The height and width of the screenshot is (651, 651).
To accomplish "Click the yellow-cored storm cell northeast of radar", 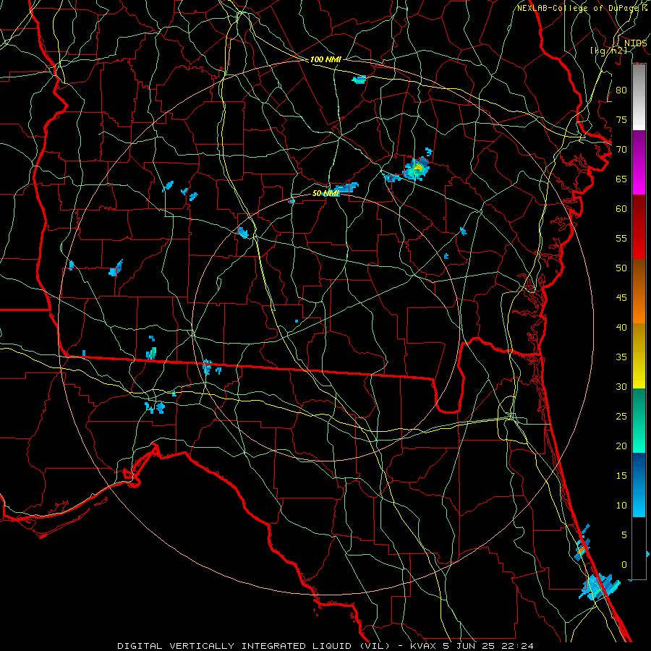I will pos(417,168).
